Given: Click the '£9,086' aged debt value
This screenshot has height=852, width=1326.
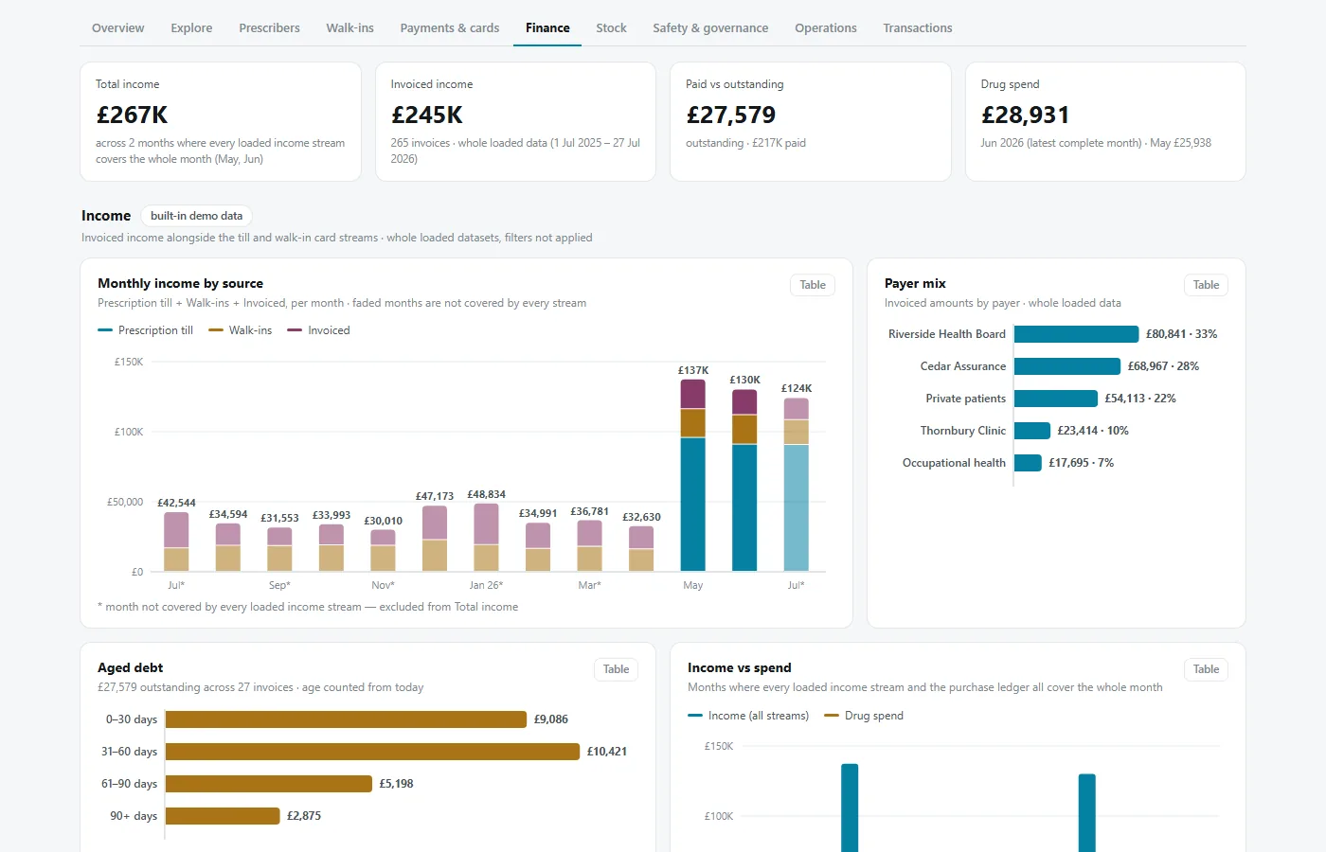Looking at the screenshot, I should [551, 719].
